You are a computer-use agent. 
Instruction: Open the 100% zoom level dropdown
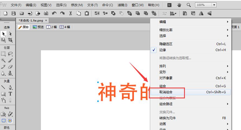click(x=214, y=5)
